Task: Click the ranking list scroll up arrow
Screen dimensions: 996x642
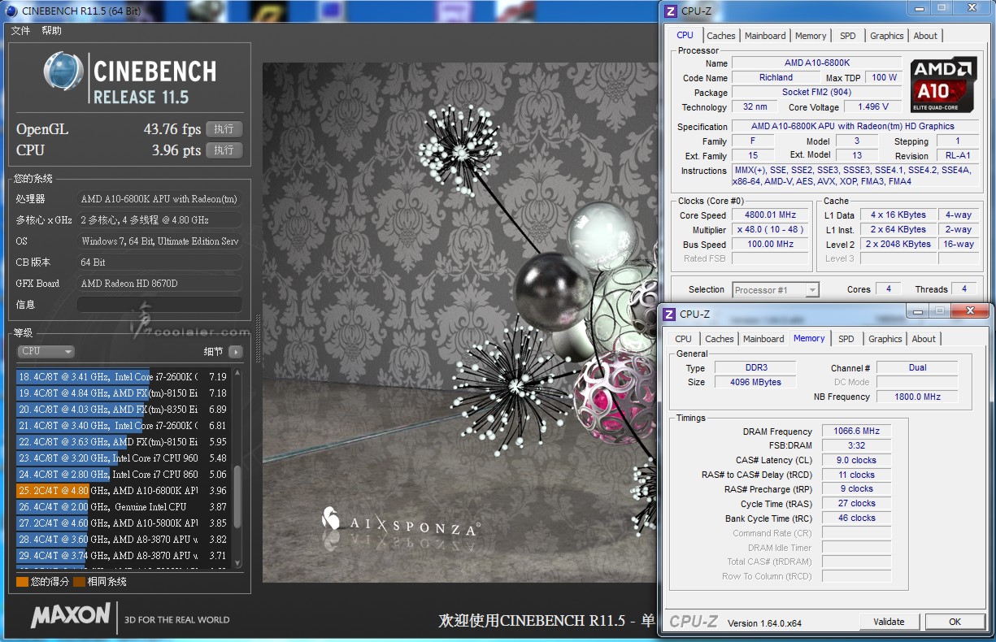Action: 237,374
